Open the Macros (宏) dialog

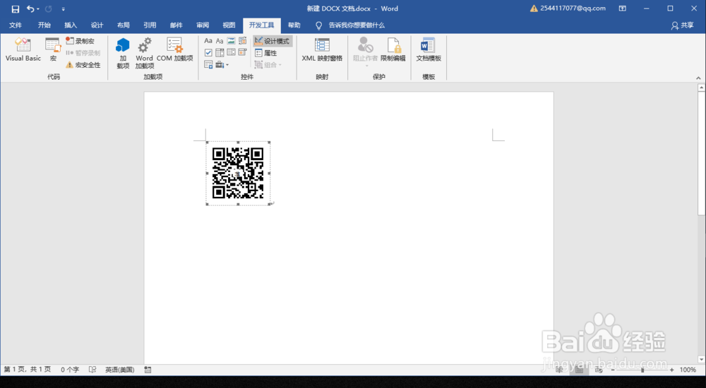pyautogui.click(x=53, y=49)
